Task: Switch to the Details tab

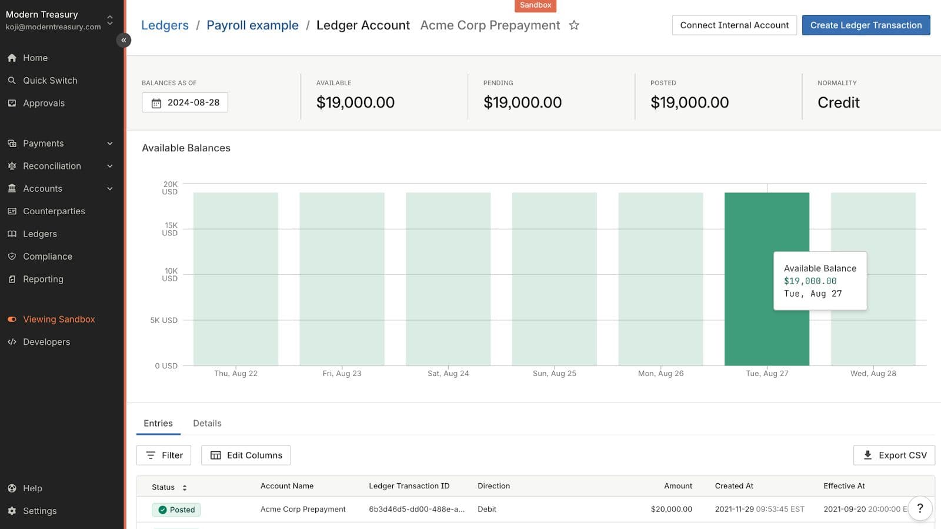Action: pyautogui.click(x=207, y=423)
